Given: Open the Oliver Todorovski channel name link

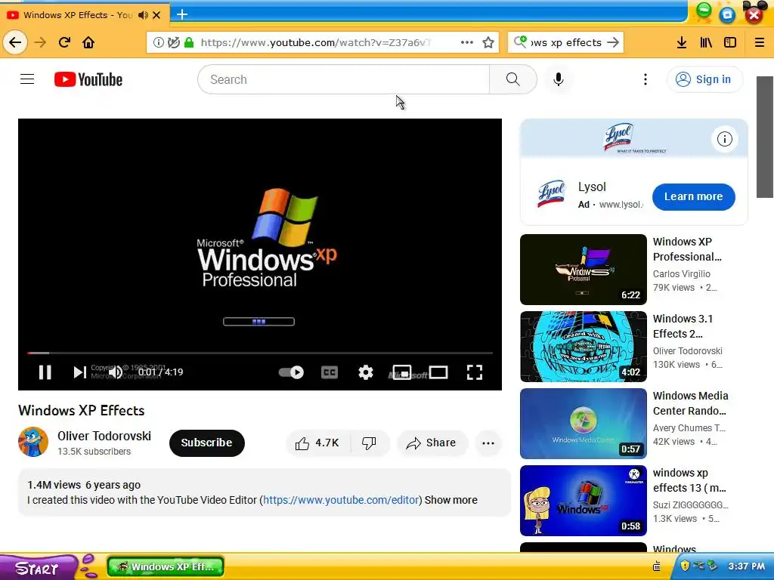Looking at the screenshot, I should coord(104,436).
